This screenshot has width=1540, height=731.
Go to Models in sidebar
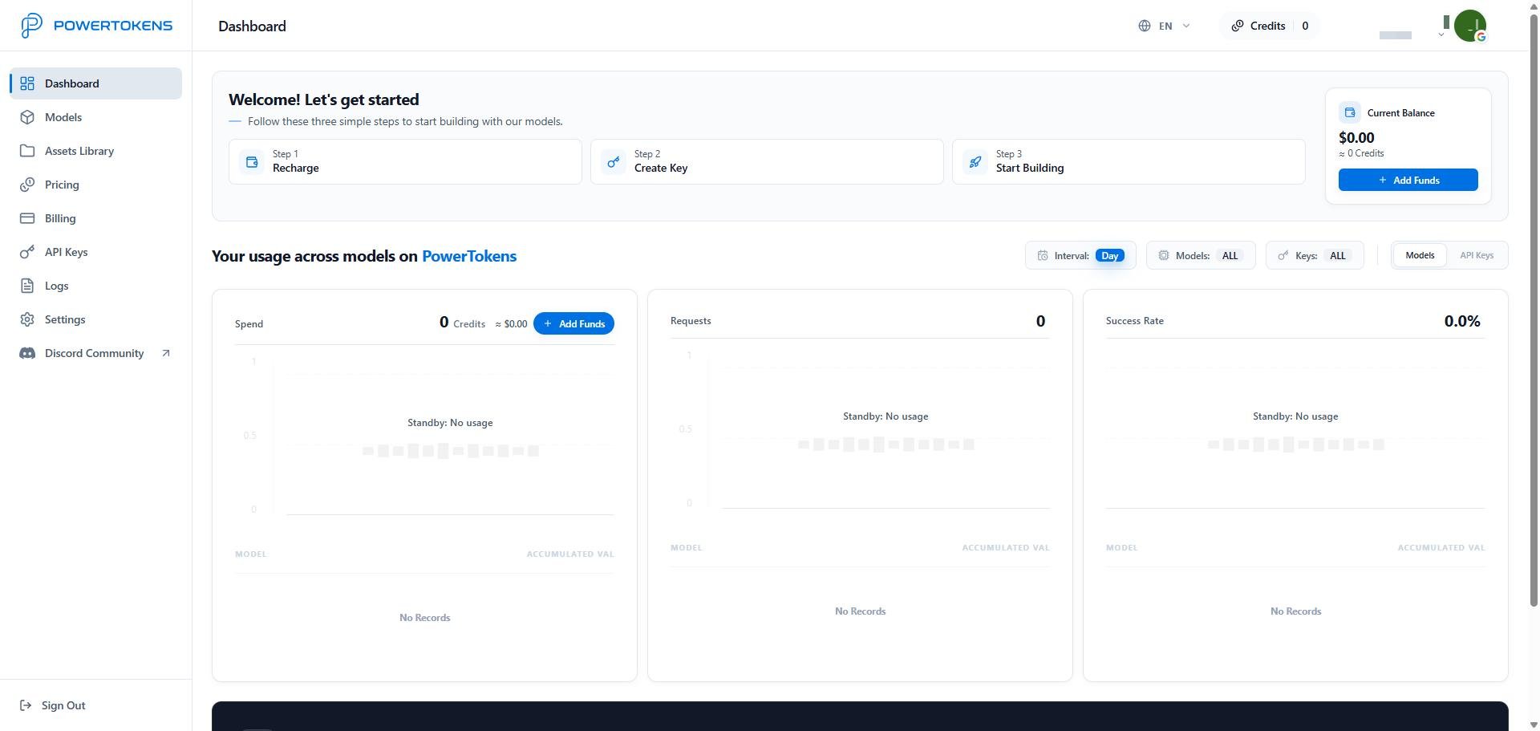click(95, 117)
